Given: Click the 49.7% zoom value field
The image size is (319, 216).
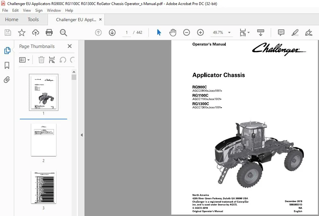Looking at the screenshot, I should click(218, 33).
